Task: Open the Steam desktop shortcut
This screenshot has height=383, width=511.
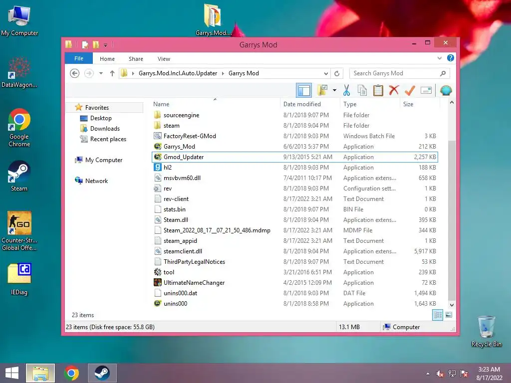Action: [19, 176]
